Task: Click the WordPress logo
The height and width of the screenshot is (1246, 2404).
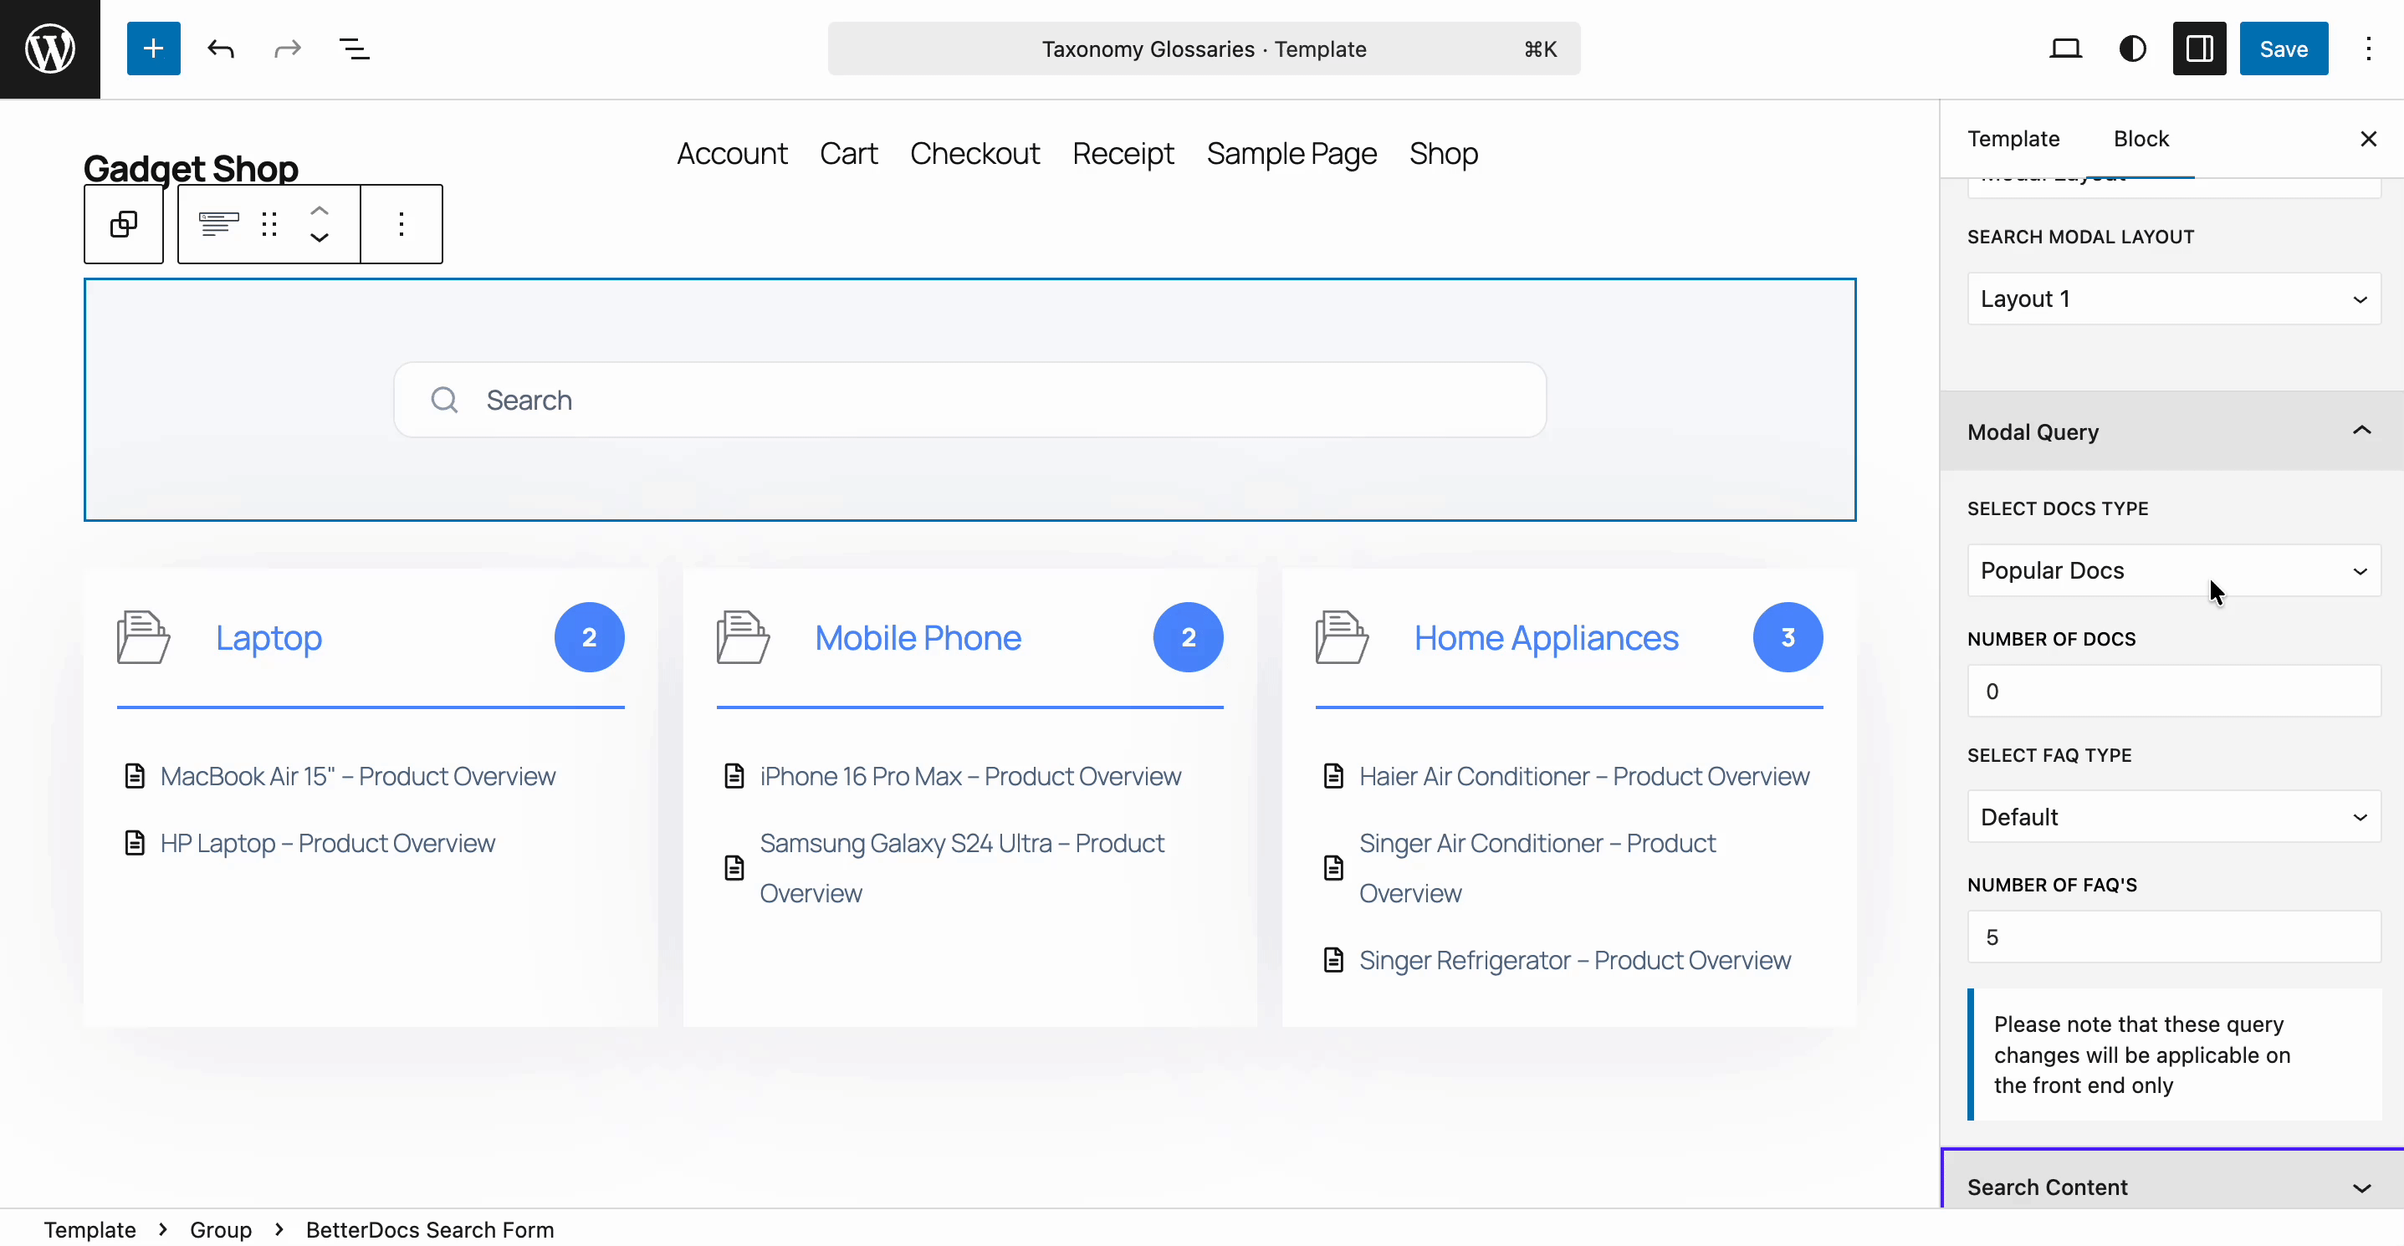Action: coord(49,49)
